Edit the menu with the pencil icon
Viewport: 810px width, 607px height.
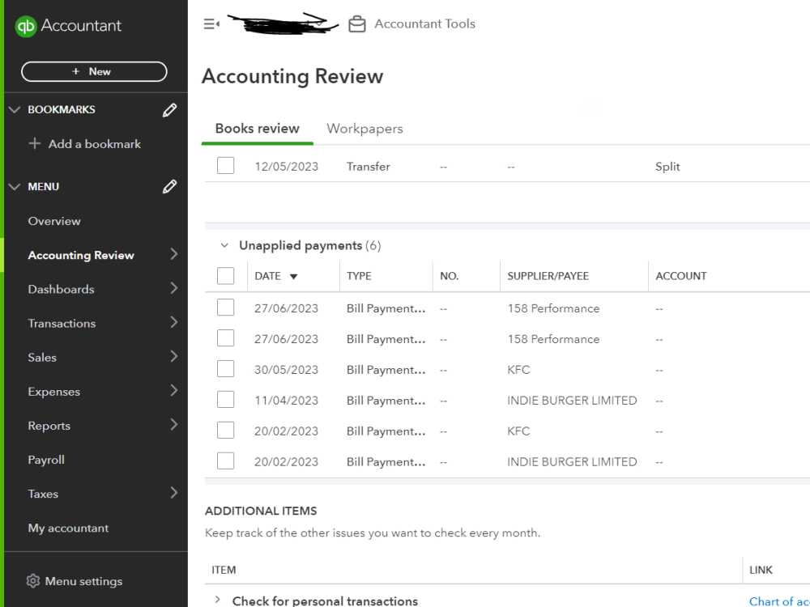click(x=169, y=186)
